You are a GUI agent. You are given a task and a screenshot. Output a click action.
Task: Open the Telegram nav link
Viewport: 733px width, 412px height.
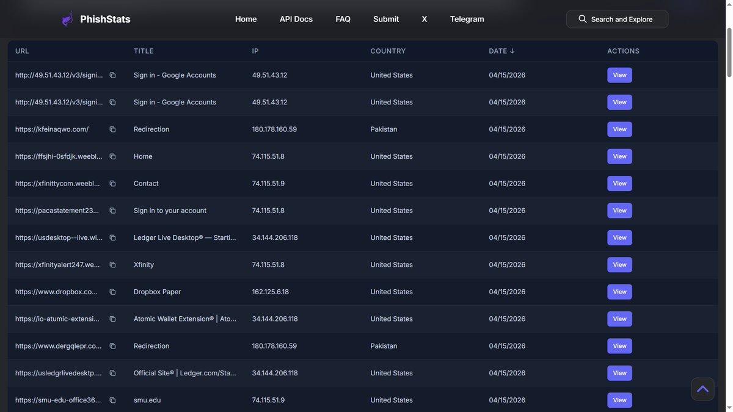click(x=467, y=19)
